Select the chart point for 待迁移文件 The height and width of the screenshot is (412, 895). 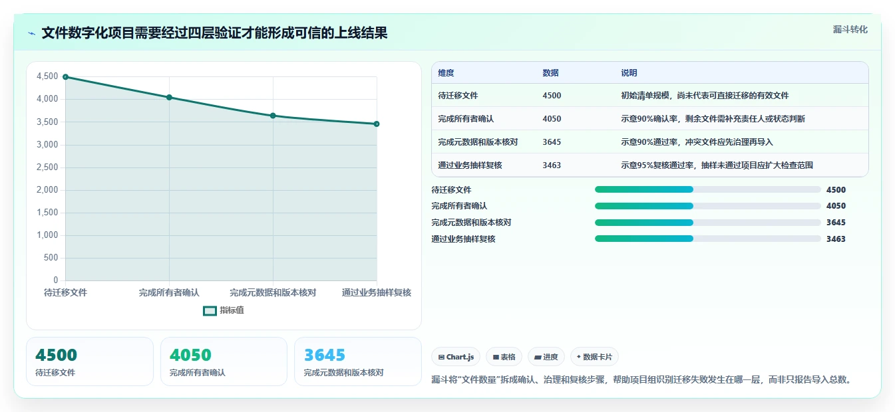tap(65, 77)
